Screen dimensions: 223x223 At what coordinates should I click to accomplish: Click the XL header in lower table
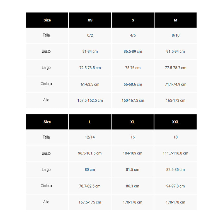[x=133, y=122]
